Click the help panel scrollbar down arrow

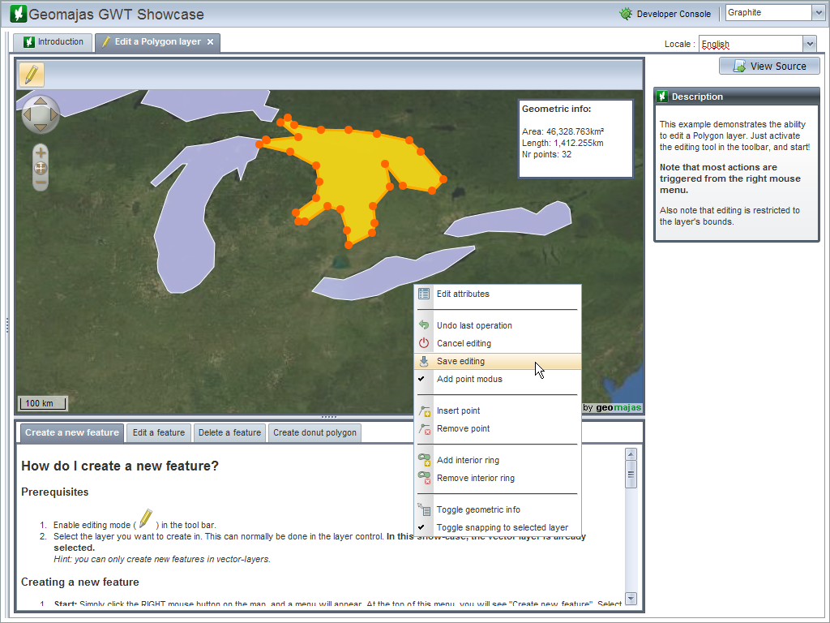631,599
